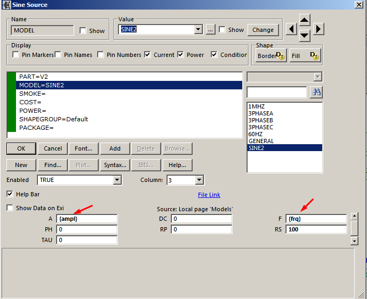
Task: Select the POWER= attribute row
Action: [x=129, y=111]
